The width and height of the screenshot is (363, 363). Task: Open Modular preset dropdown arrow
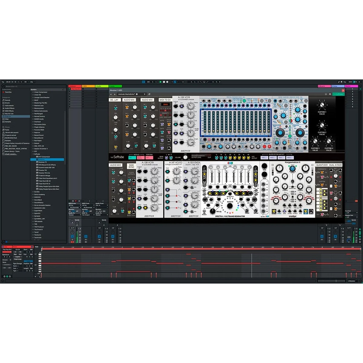click(145, 94)
